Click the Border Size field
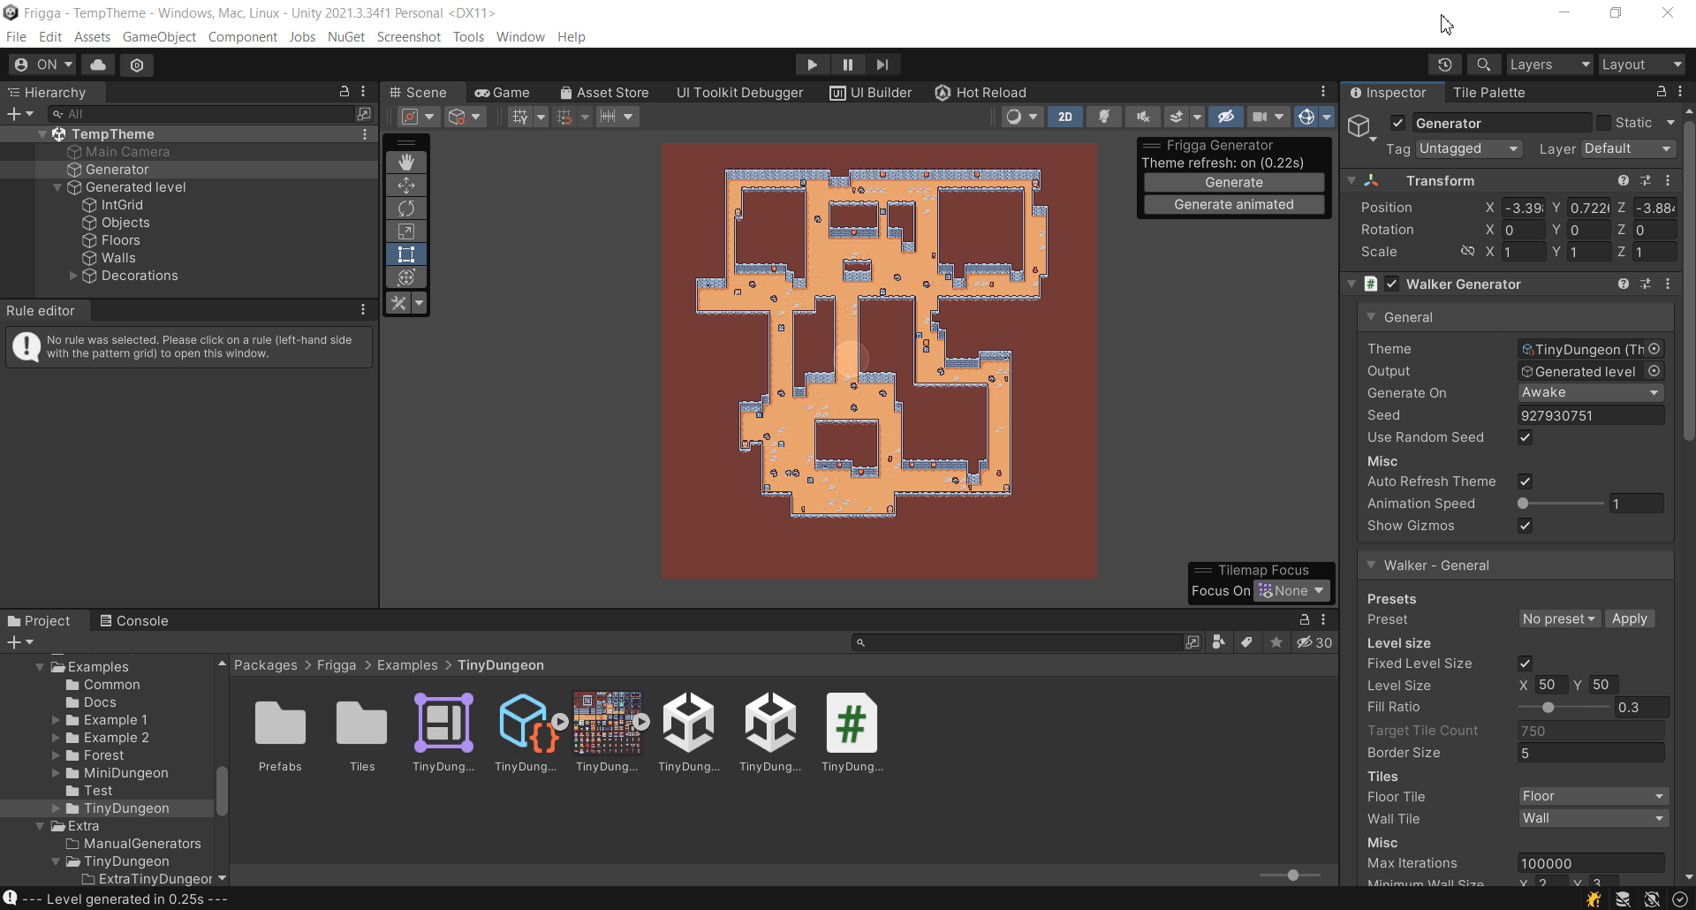This screenshot has height=910, width=1696. pyautogui.click(x=1591, y=753)
